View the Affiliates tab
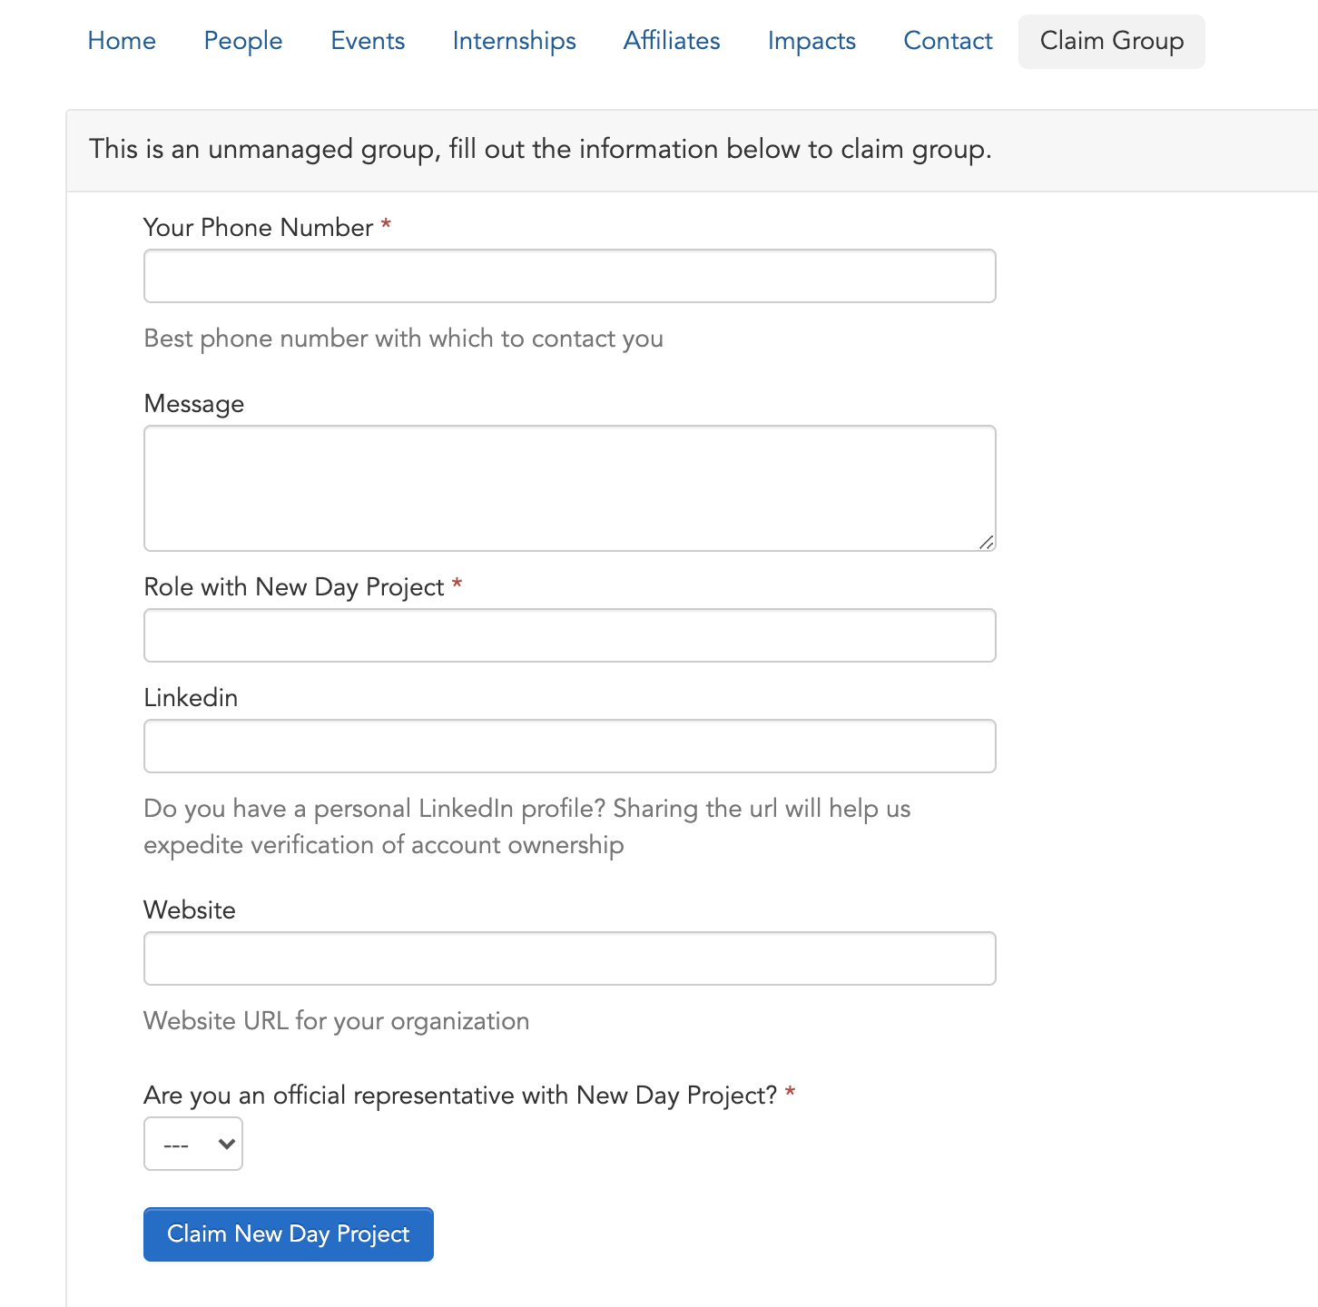The height and width of the screenshot is (1307, 1318). click(x=672, y=41)
